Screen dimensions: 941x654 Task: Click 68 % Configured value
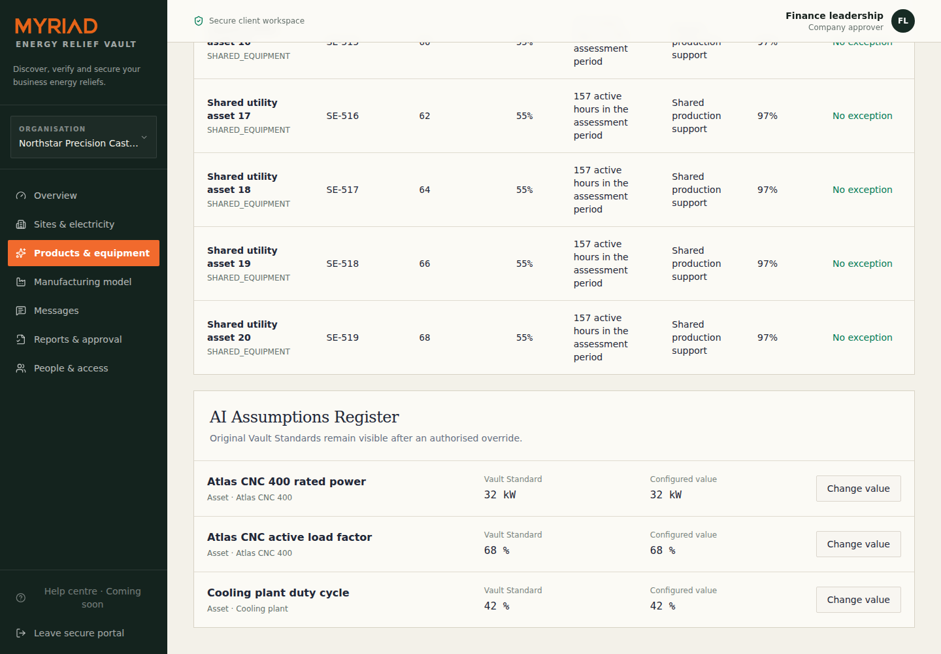[663, 551]
